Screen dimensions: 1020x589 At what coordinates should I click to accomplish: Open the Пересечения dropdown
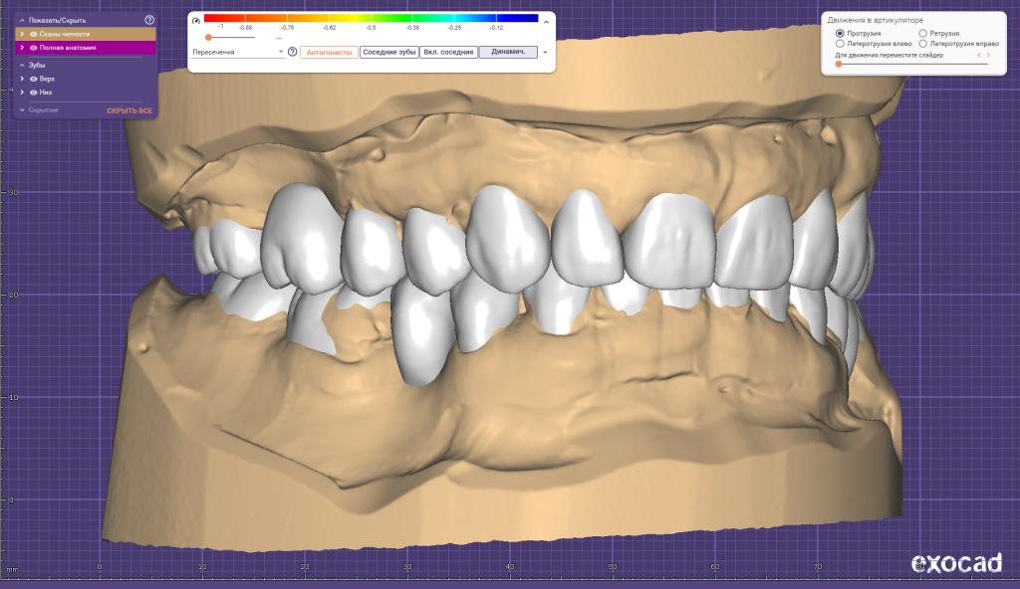pyautogui.click(x=238, y=52)
